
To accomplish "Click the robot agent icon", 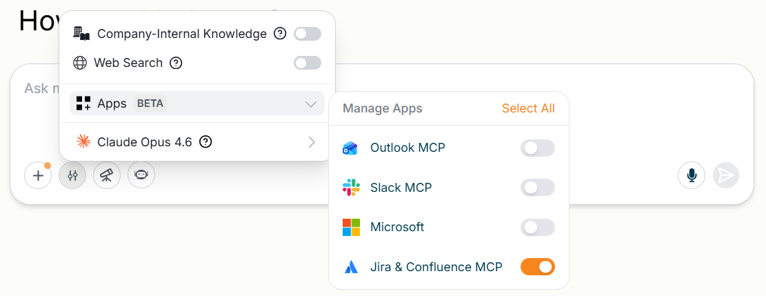I will (x=141, y=175).
